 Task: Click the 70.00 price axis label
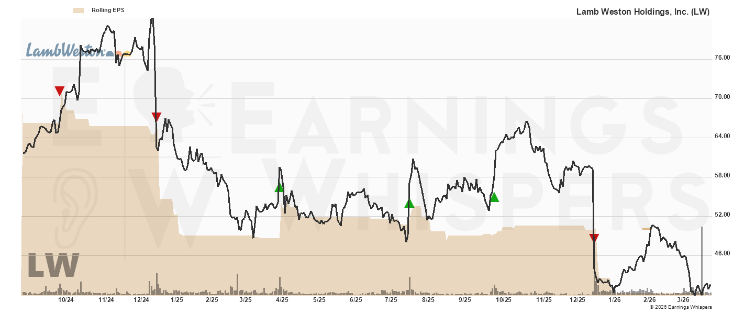coord(722,97)
